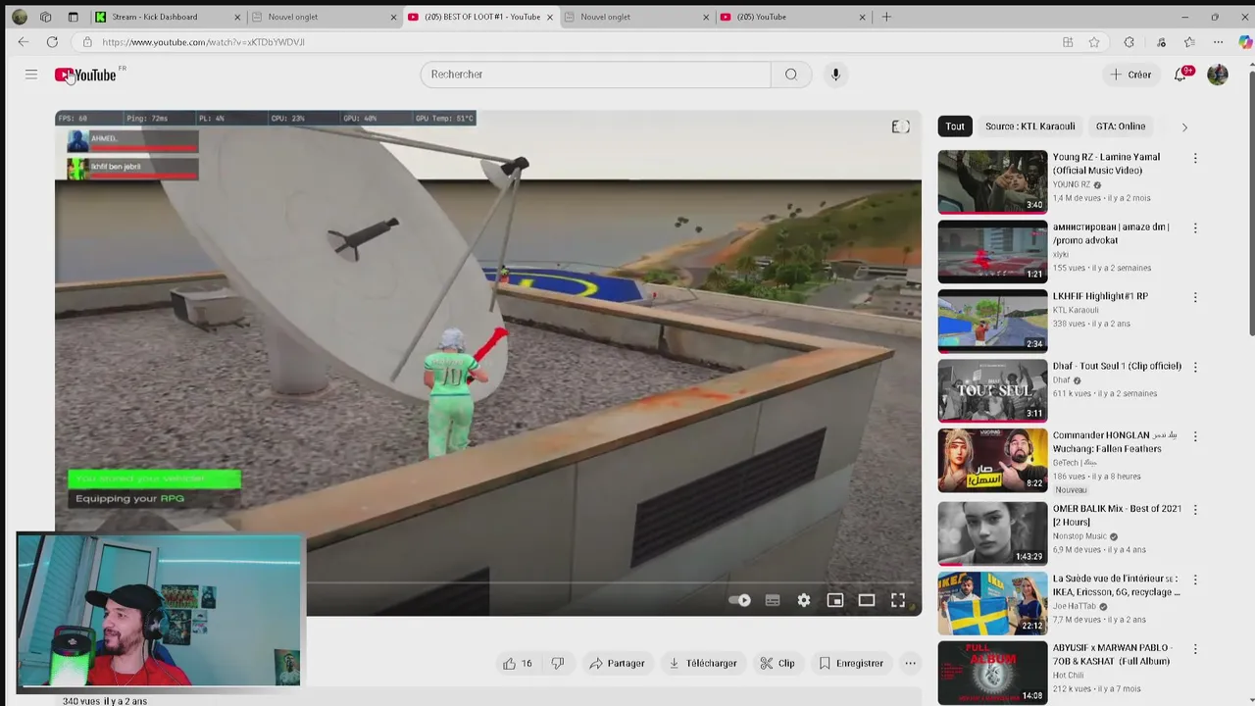This screenshot has height=706, width=1255.
Task: Click Enregistrer to save the video
Action: tap(851, 664)
